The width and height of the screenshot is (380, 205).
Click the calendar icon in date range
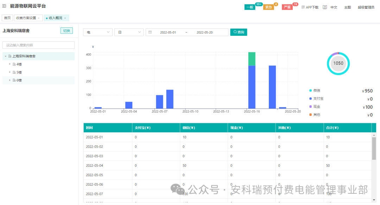150,32
